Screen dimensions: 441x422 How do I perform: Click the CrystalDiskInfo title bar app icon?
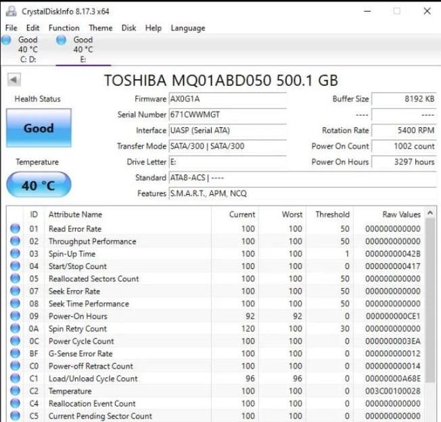pos(11,11)
